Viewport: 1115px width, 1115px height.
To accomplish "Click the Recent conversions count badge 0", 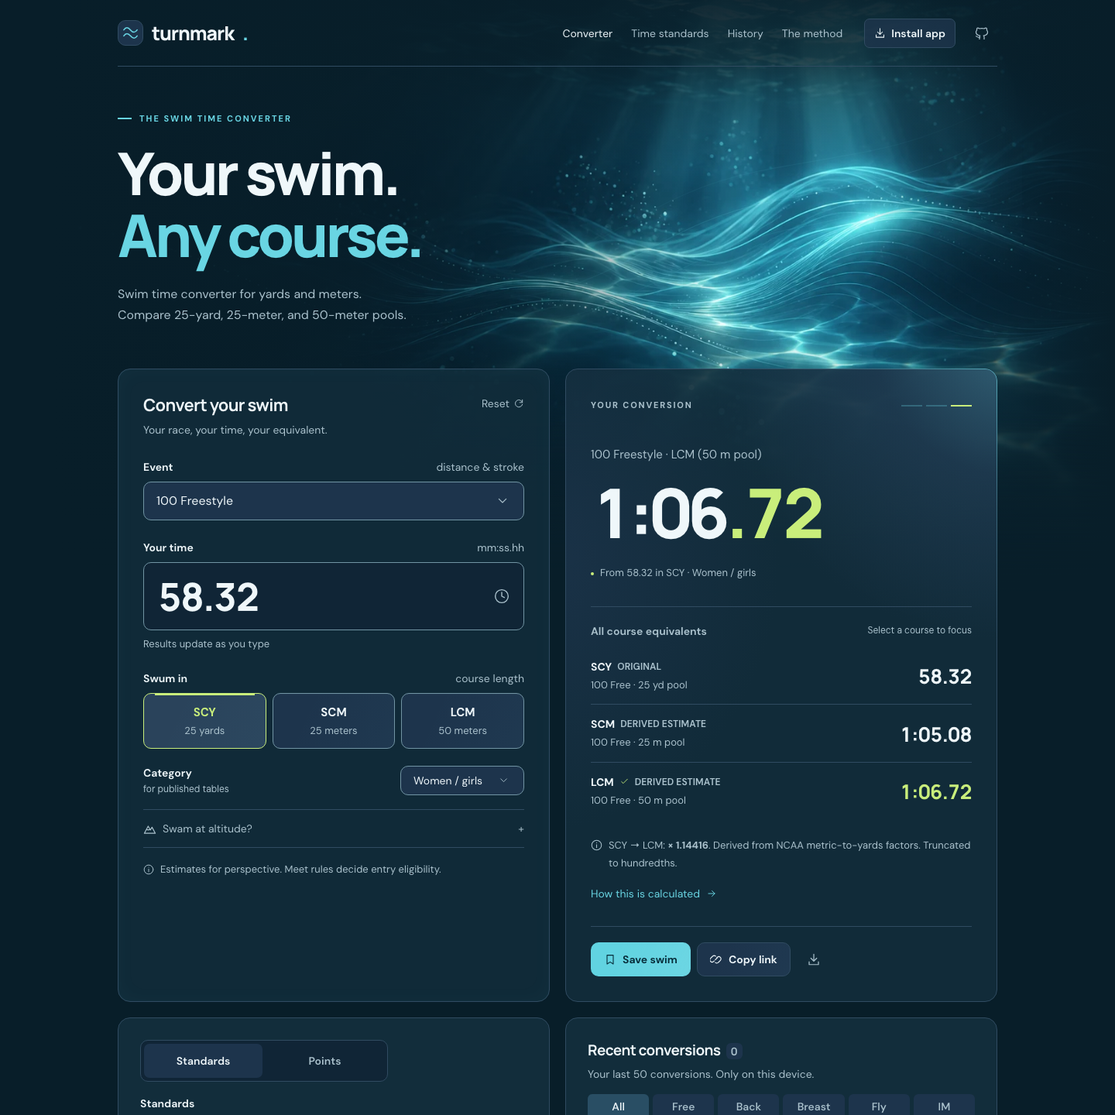I will tap(734, 1051).
